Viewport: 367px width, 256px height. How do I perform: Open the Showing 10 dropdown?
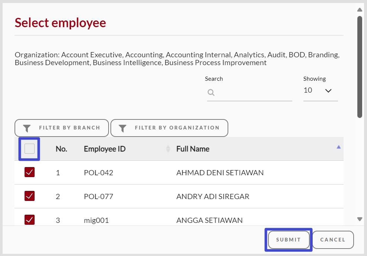coord(321,90)
